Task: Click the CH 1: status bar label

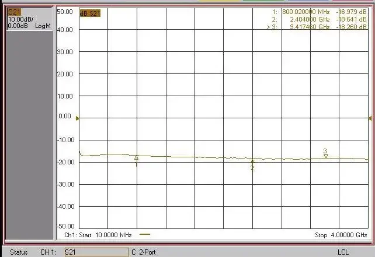Action: pyautogui.click(x=48, y=252)
